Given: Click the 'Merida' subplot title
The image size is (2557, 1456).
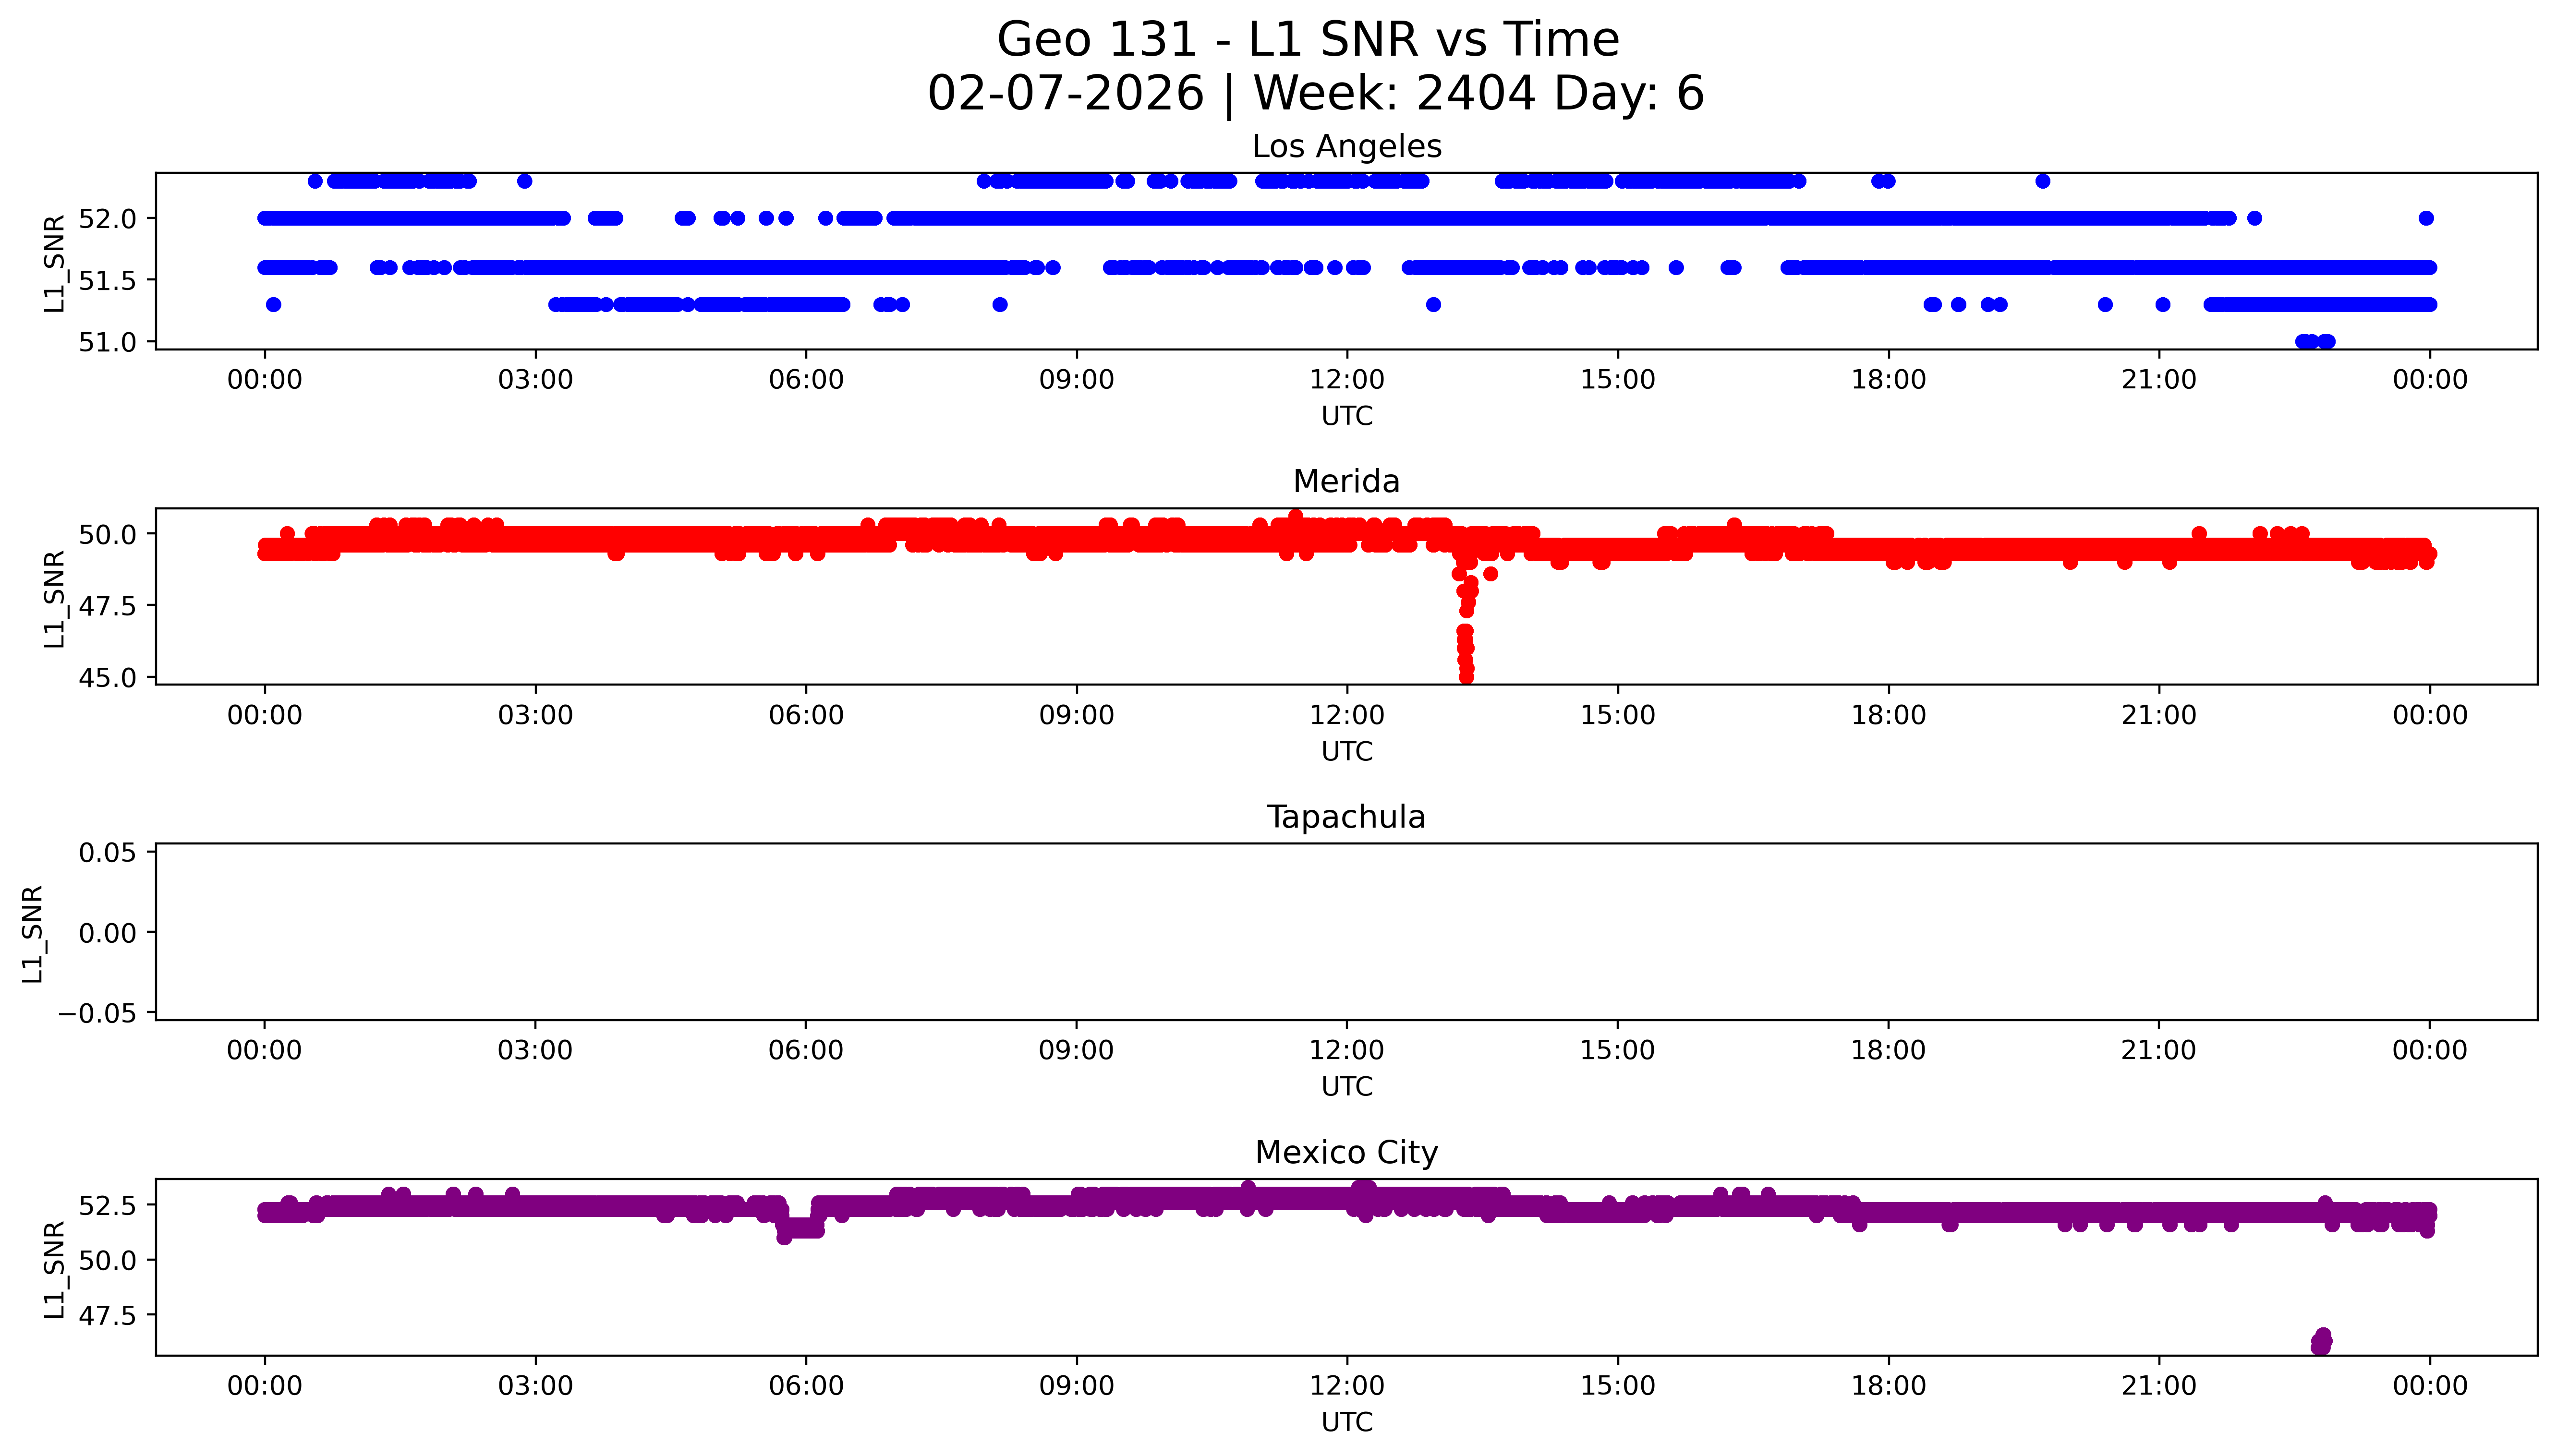Looking at the screenshot, I should 1346,482.
